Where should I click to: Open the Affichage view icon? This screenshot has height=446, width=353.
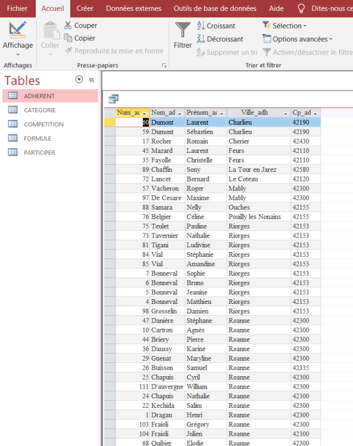[x=18, y=30]
